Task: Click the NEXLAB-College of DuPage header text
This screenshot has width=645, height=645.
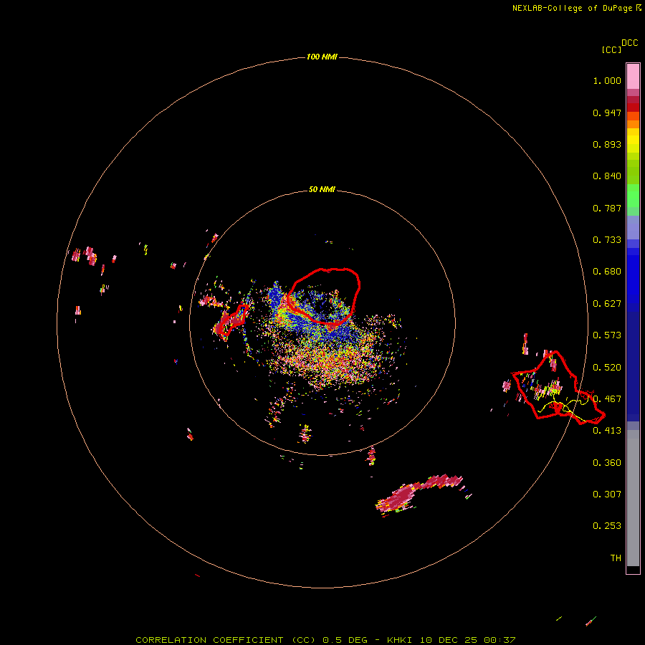Action: coord(576,8)
